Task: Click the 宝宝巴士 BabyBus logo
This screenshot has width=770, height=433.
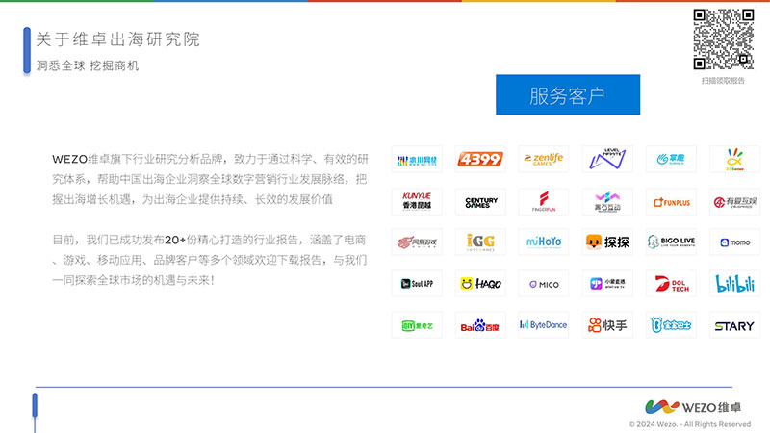Action: pyautogui.click(x=671, y=325)
